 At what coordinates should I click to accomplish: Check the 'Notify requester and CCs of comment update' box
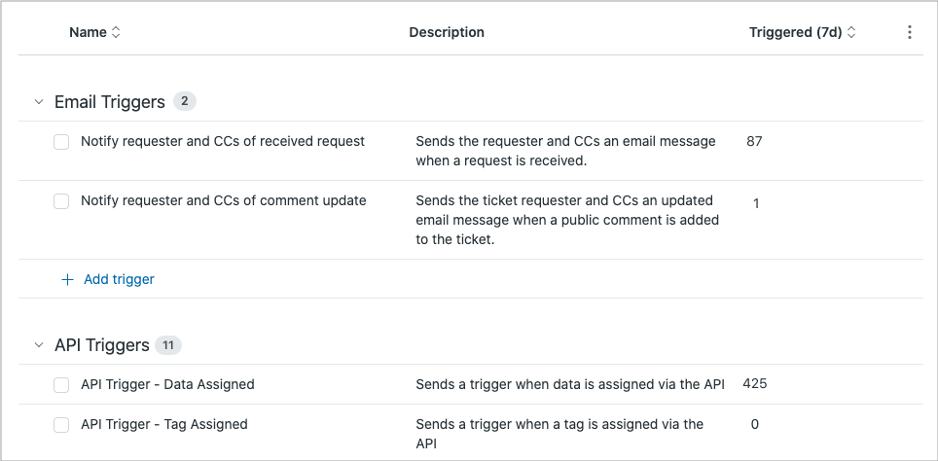click(61, 201)
